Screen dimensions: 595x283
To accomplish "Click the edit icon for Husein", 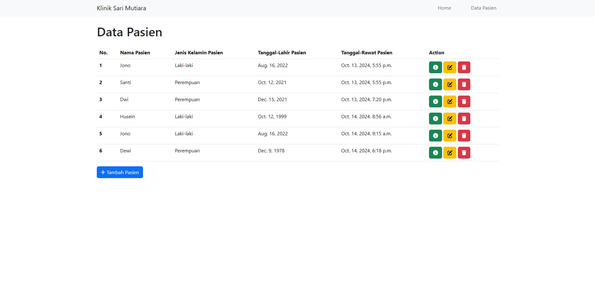I will (x=450, y=118).
